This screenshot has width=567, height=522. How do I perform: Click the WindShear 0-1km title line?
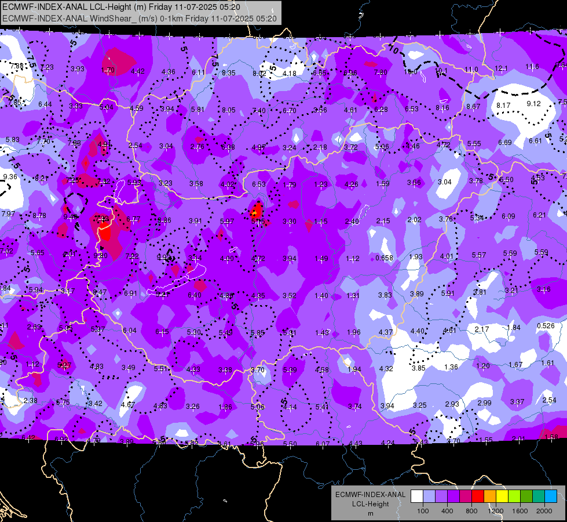point(140,19)
